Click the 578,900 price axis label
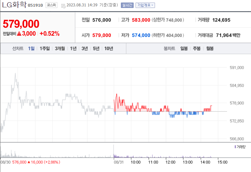 coord(237,103)
